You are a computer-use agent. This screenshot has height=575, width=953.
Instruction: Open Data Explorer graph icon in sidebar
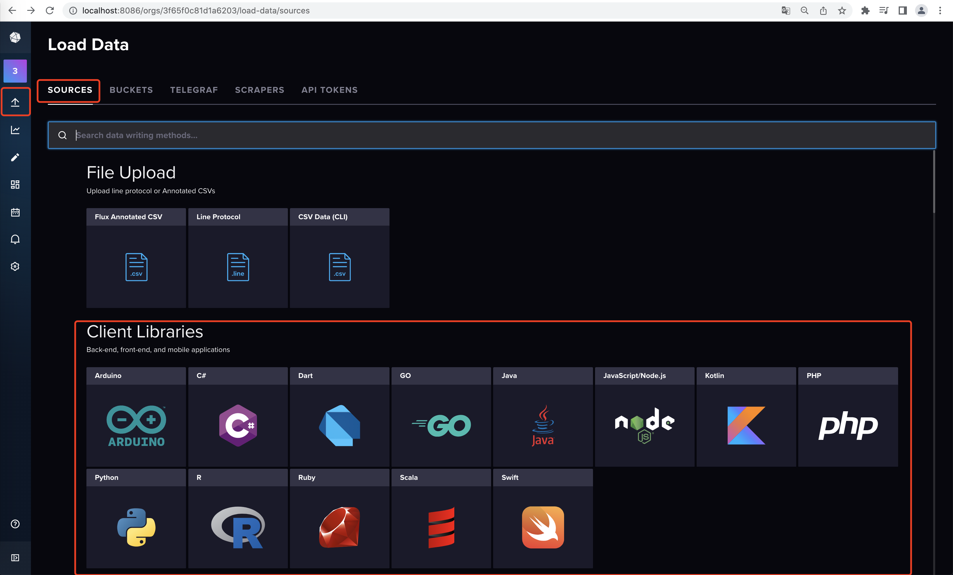15,130
